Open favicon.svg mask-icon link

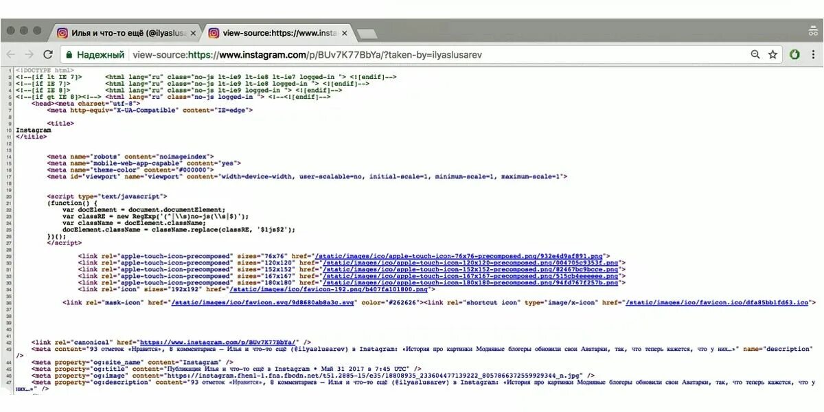point(262,302)
